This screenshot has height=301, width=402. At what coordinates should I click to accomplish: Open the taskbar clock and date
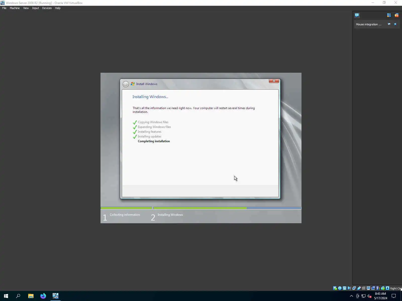[380, 296]
